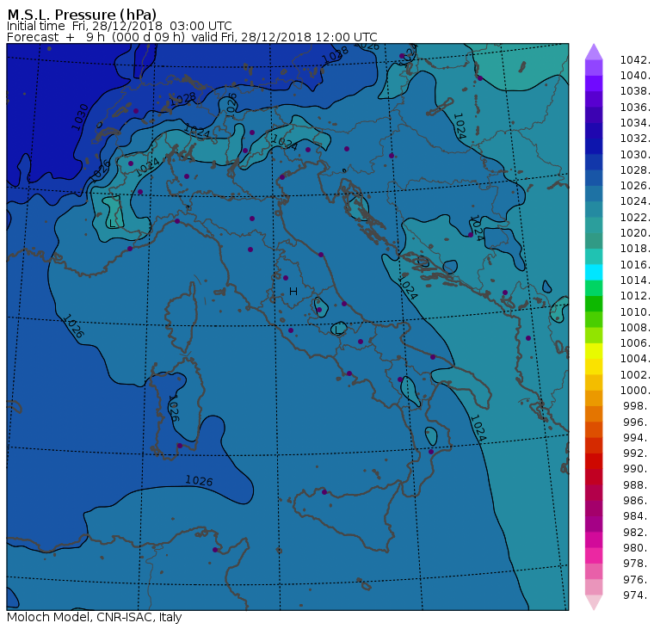Click the "1024." legend value
Image resolution: width=654 pixels, height=629 pixels.
635,201
